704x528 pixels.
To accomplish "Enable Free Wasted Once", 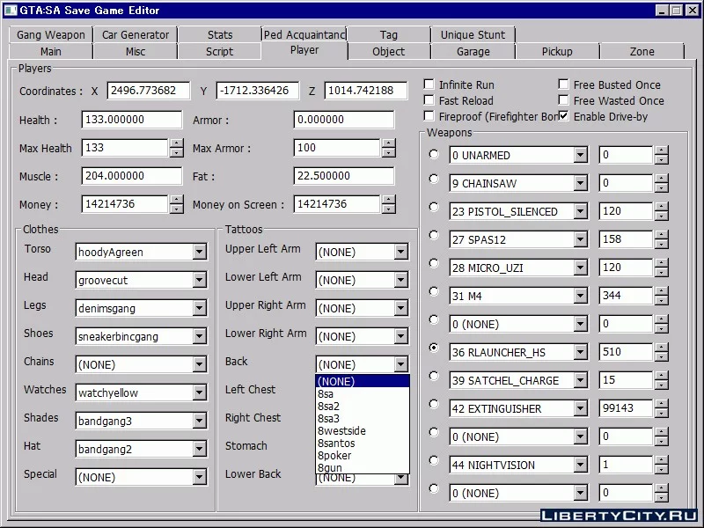I will [563, 100].
